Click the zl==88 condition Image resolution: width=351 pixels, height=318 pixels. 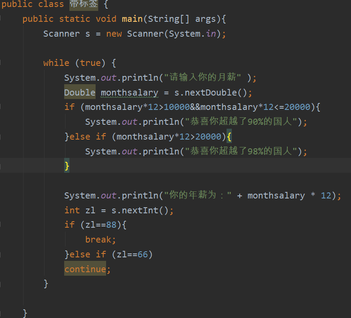pyautogui.click(x=101, y=225)
